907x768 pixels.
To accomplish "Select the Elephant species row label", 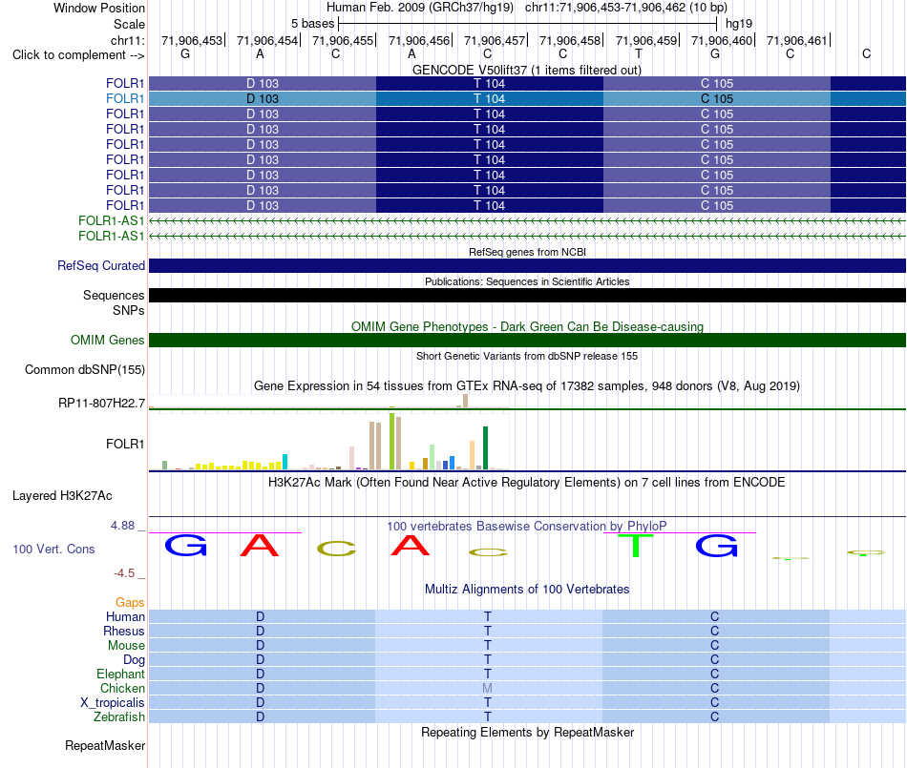I will (x=120, y=674).
